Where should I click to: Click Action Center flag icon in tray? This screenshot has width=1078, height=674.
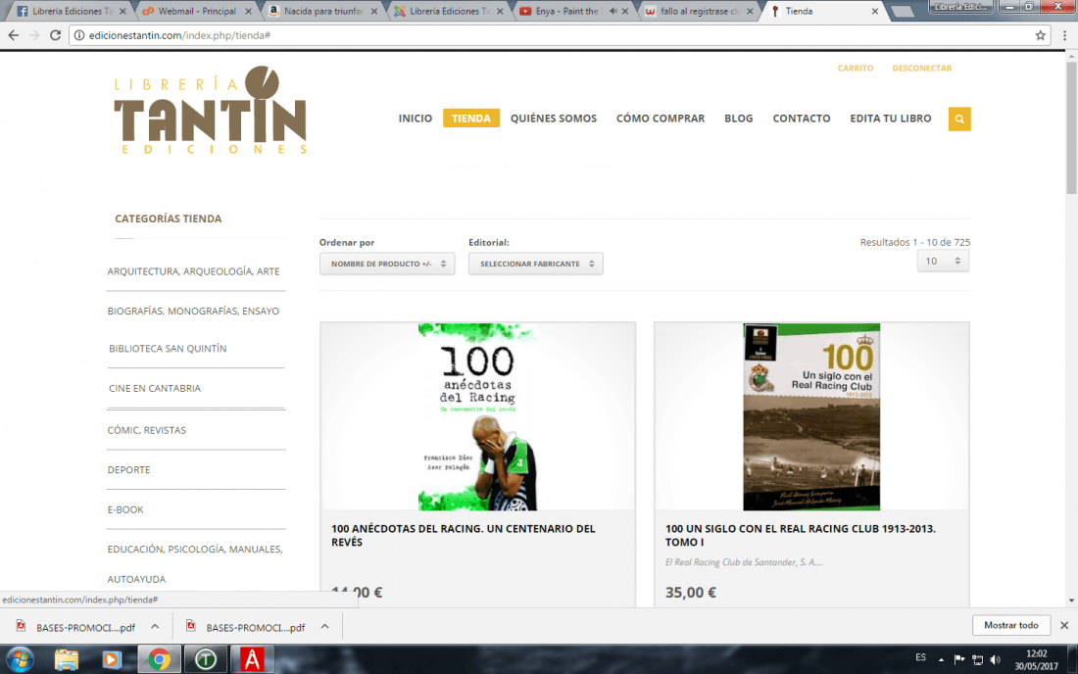coord(959,659)
